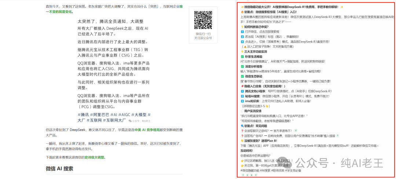Click the green check mark beside '秒答生活难题'

click(x=242, y=56)
